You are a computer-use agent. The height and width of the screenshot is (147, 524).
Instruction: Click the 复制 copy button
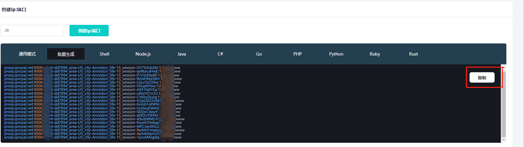click(x=482, y=78)
